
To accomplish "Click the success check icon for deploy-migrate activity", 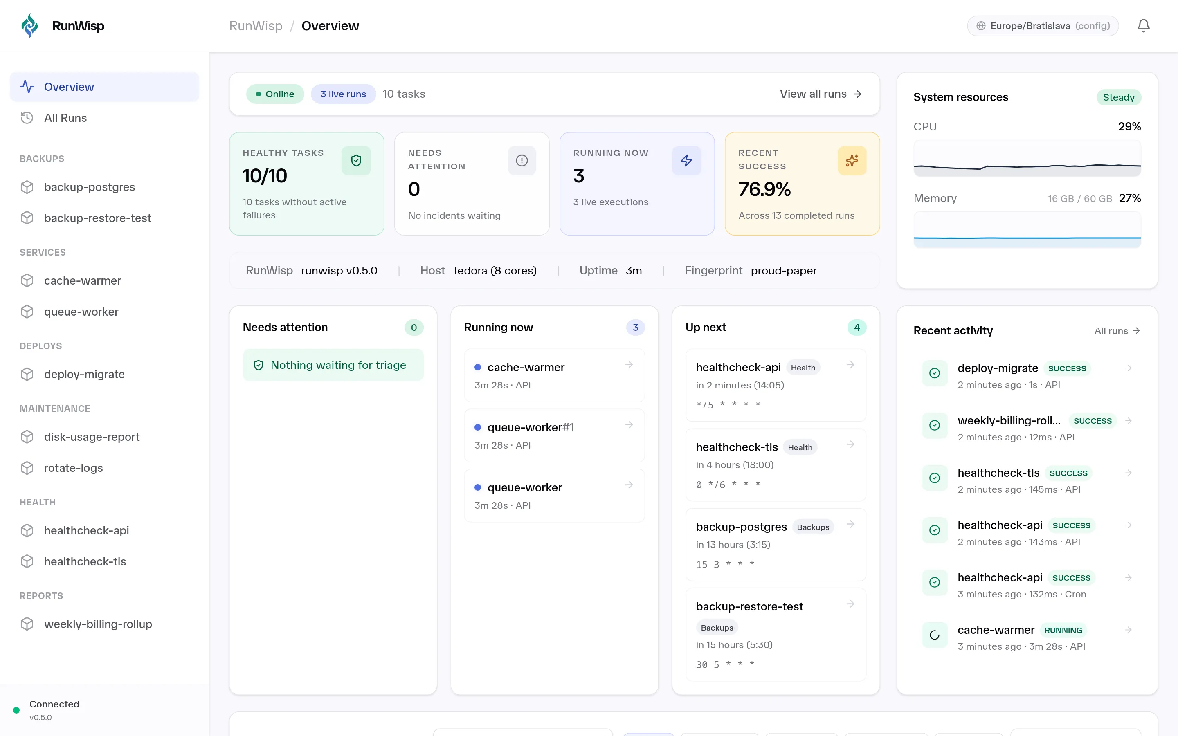I will point(935,373).
